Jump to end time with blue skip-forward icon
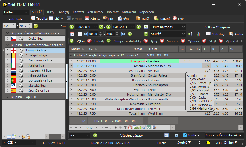Viewport: 246px width, 147px height. 123,34
